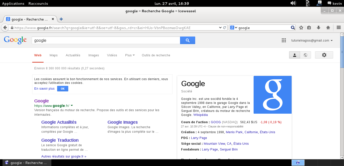
Task: Reload the page with the refresh icon
Action: tap(225, 28)
